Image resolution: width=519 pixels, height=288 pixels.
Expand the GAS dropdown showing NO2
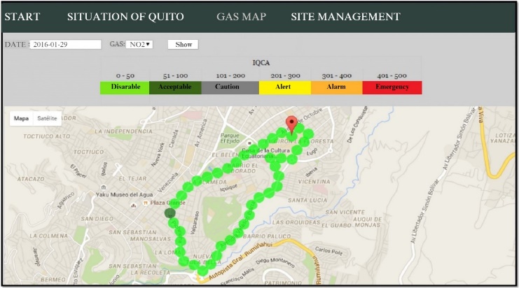click(139, 44)
